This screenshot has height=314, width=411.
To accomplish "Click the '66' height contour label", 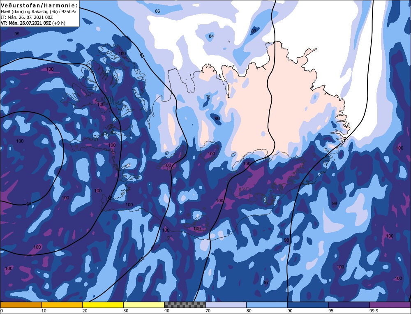I will coord(110,198).
